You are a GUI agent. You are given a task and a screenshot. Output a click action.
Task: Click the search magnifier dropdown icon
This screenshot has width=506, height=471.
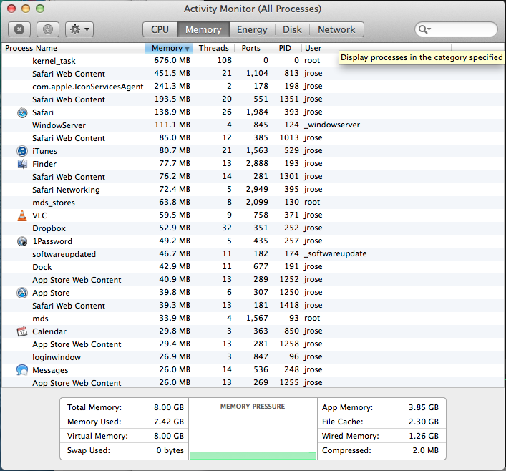point(424,29)
